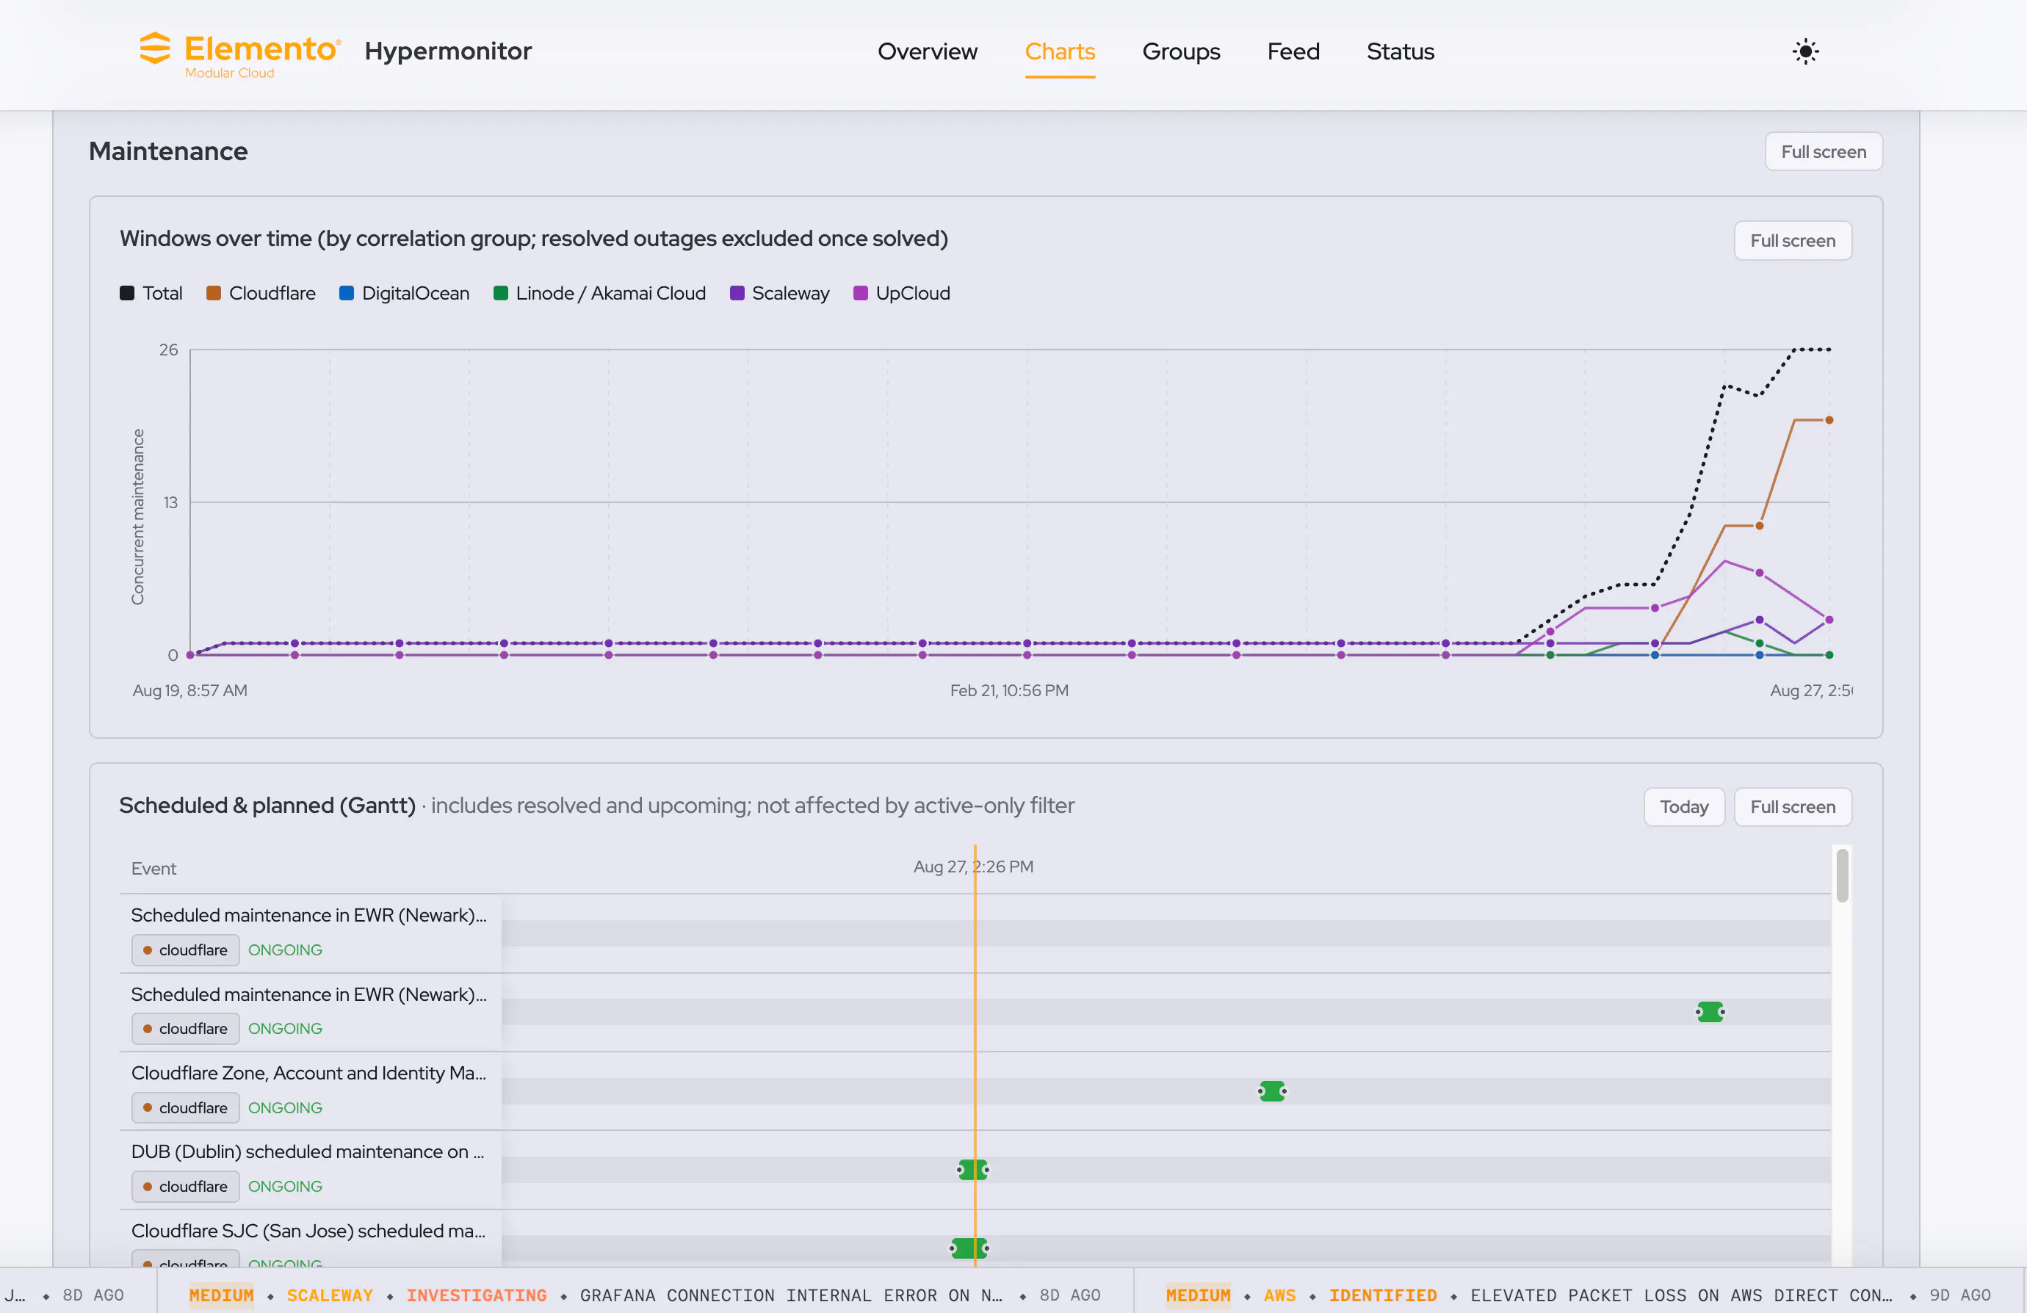The image size is (2027, 1313).
Task: Click cloudflare tag on DUB Dublin row
Action: (x=185, y=1187)
